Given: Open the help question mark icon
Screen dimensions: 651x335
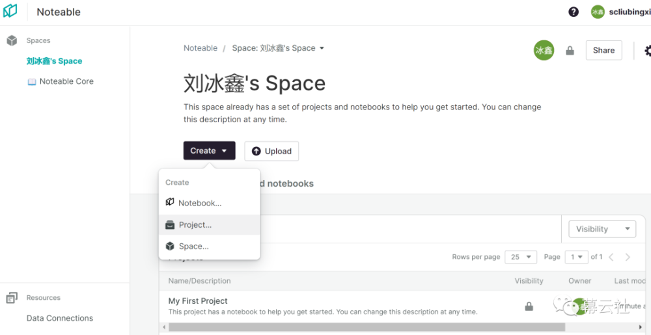Looking at the screenshot, I should pos(574,12).
